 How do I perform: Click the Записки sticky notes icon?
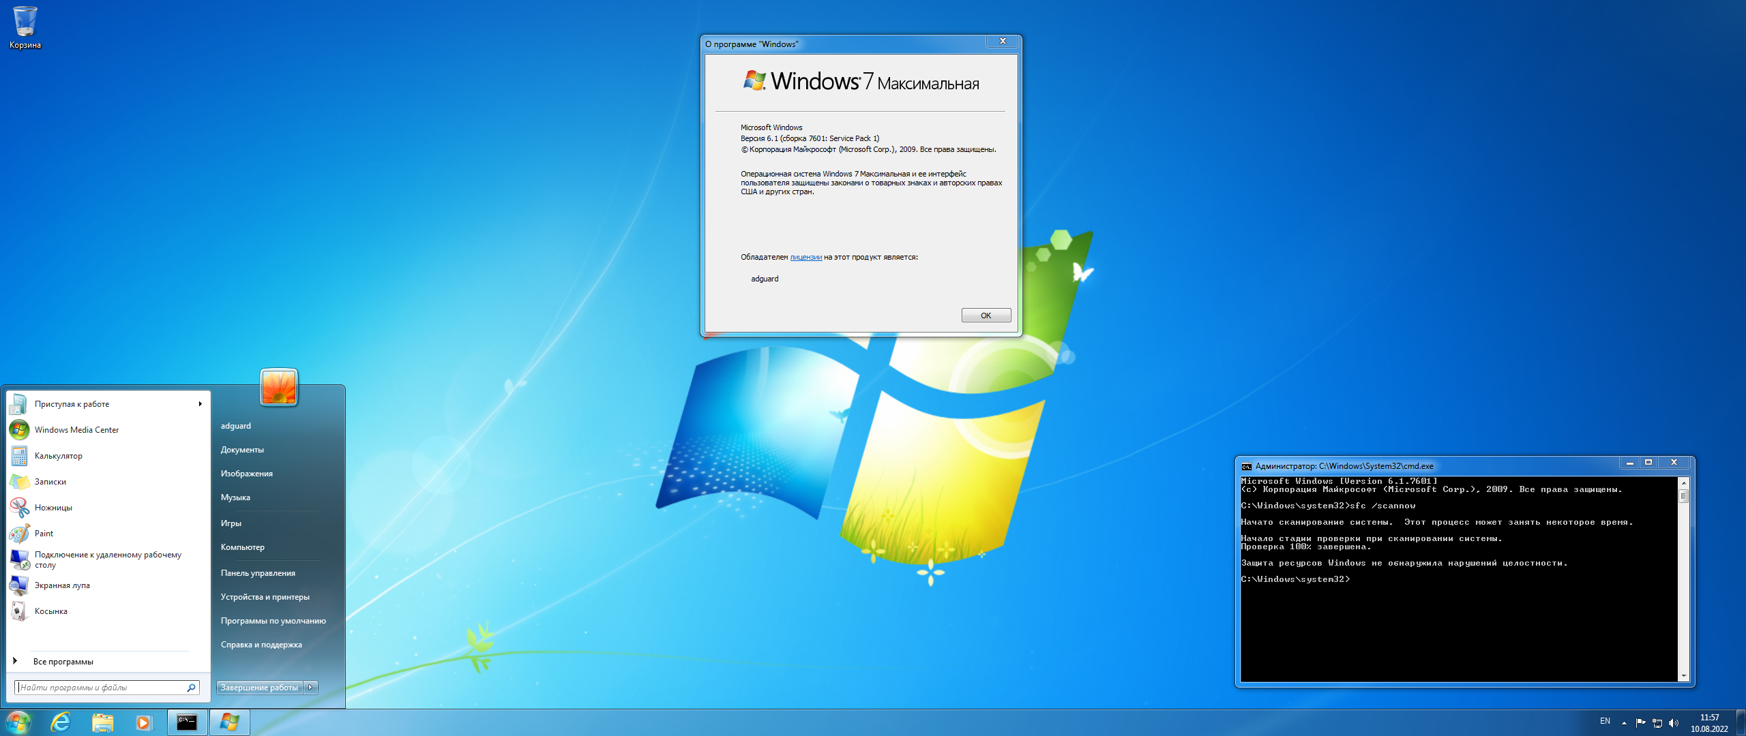18,482
